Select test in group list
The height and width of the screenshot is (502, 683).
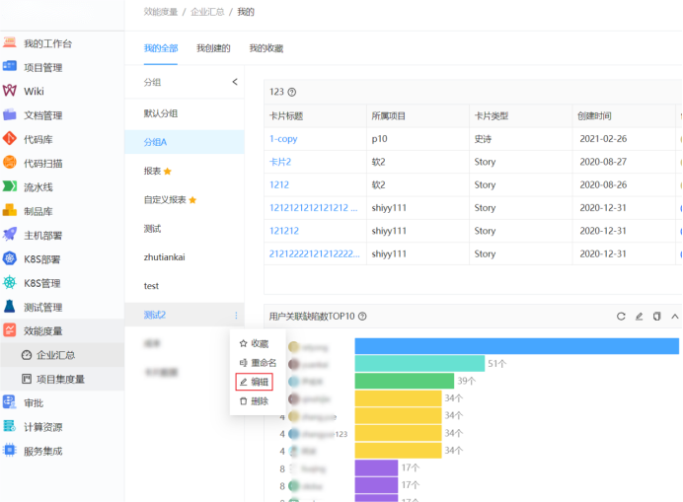(x=185, y=286)
